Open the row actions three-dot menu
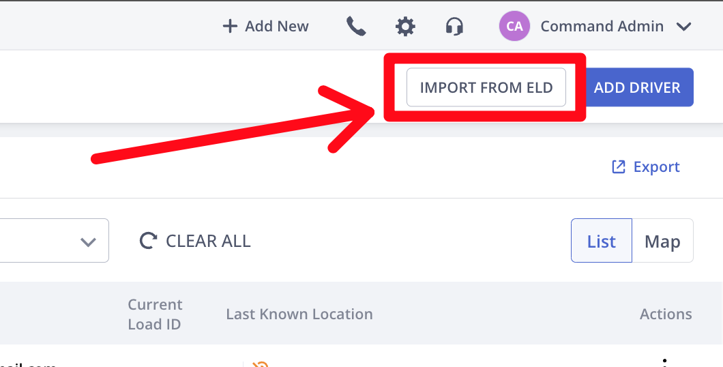Screen dimensions: 723x367 coord(664,363)
